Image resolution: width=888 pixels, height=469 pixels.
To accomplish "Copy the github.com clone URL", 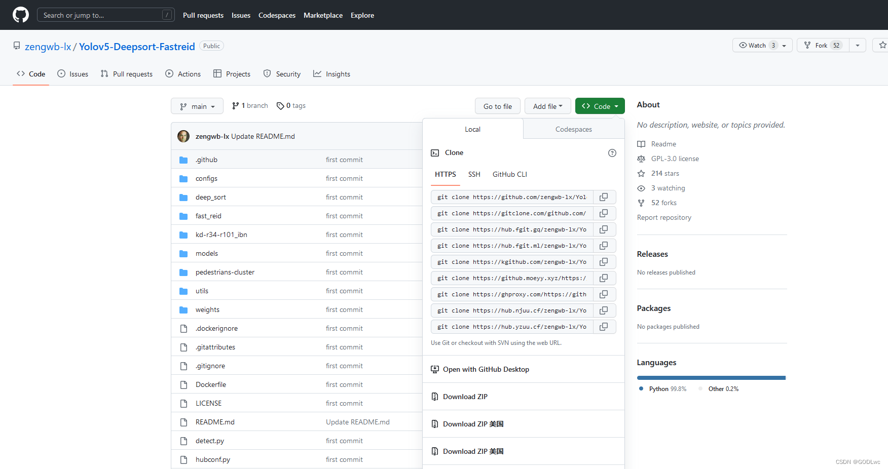I will [x=604, y=197].
